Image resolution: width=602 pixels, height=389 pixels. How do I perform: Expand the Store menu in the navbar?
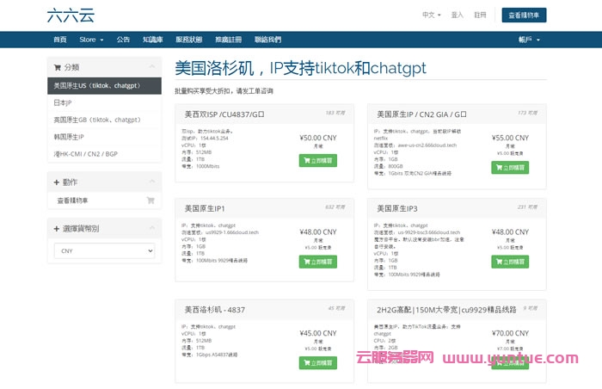click(91, 40)
